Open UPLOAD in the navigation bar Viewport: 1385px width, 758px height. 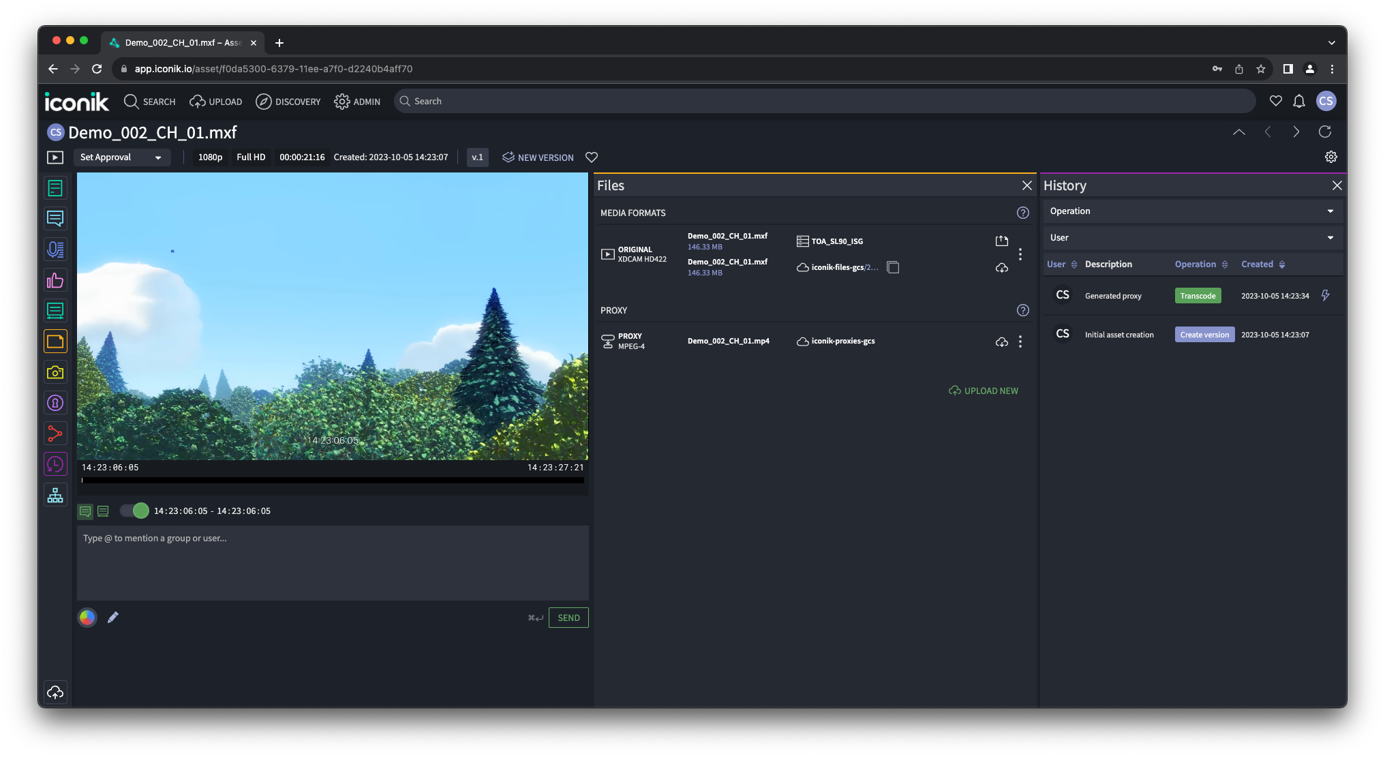click(215, 102)
